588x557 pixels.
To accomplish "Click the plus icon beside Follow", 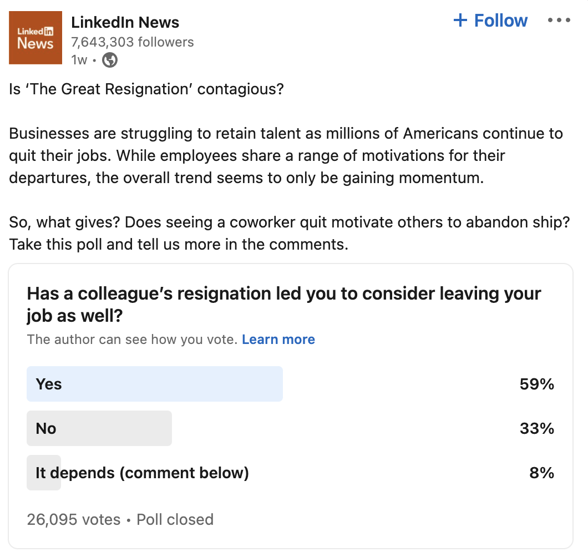I will tap(460, 21).
